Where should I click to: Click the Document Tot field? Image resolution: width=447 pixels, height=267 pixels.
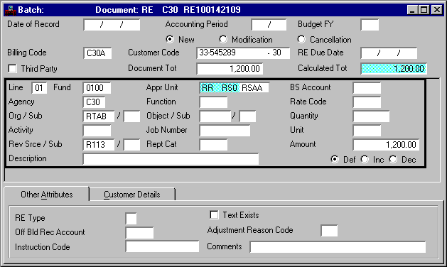(x=230, y=69)
